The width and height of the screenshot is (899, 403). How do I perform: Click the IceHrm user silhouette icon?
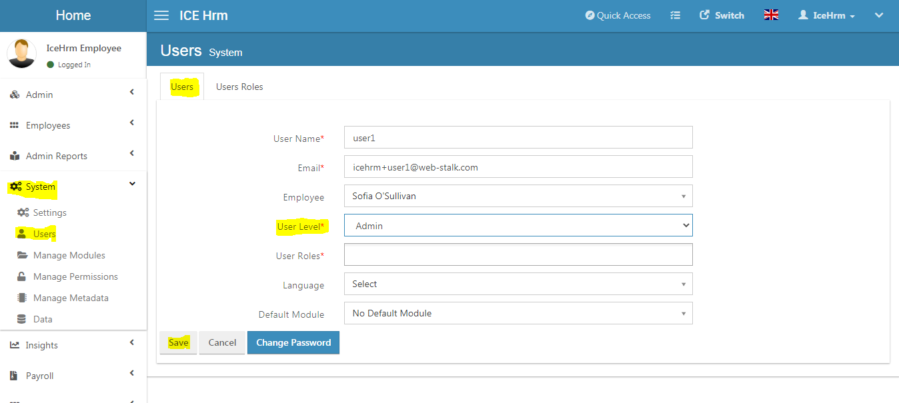(803, 15)
